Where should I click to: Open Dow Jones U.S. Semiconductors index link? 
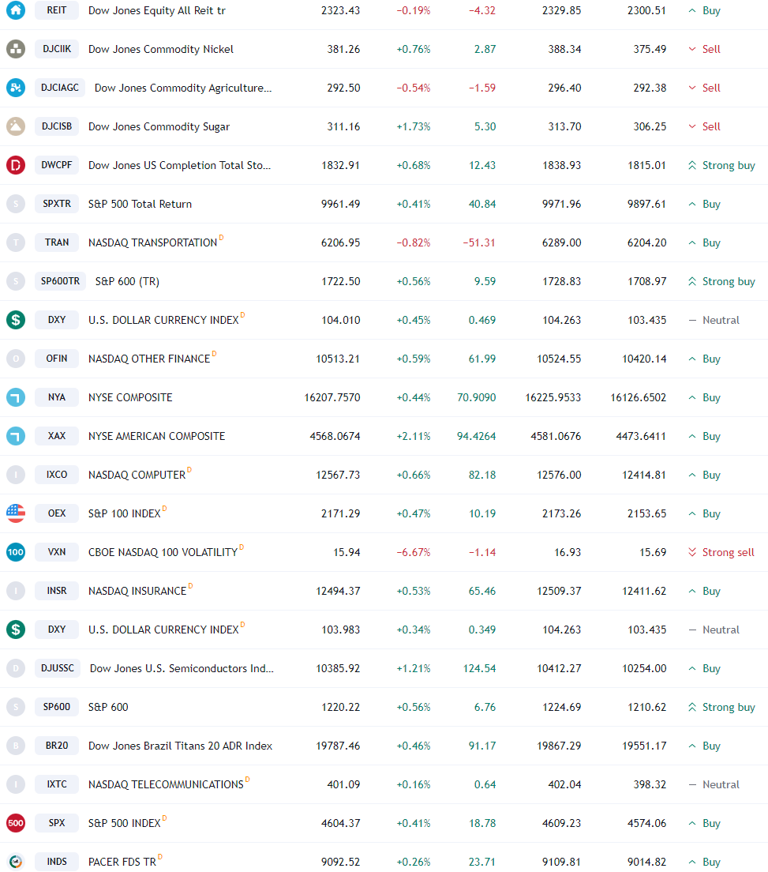click(x=182, y=668)
